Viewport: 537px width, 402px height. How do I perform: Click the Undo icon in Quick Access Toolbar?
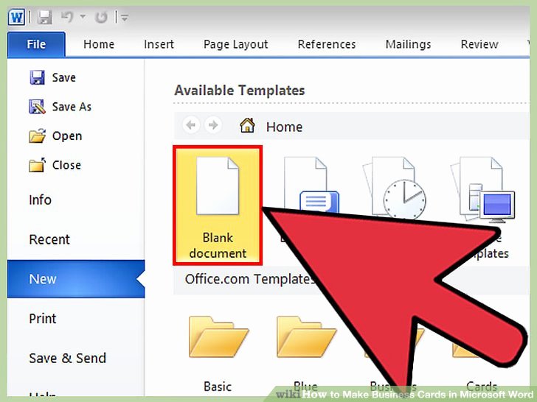click(x=67, y=17)
